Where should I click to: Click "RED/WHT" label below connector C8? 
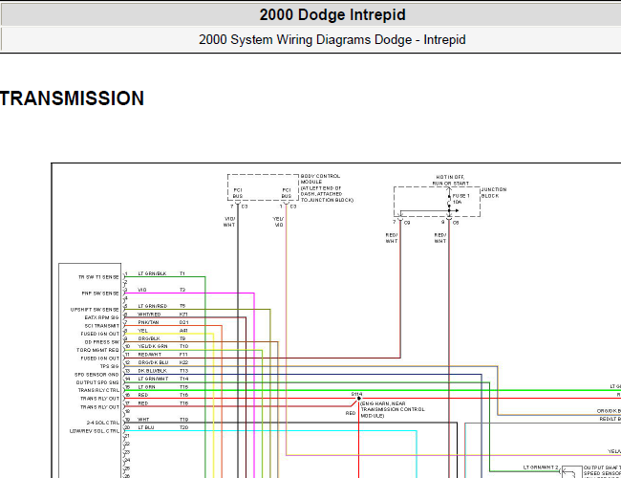(x=440, y=238)
